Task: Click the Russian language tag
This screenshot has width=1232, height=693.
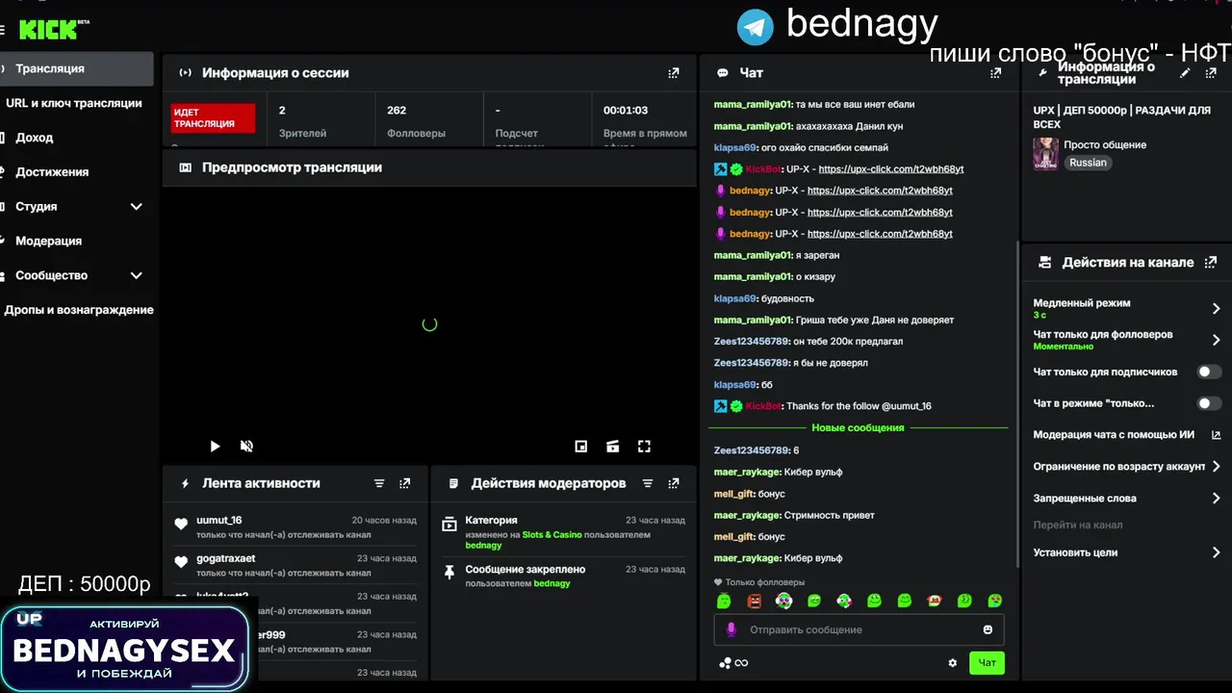Action: coord(1088,163)
